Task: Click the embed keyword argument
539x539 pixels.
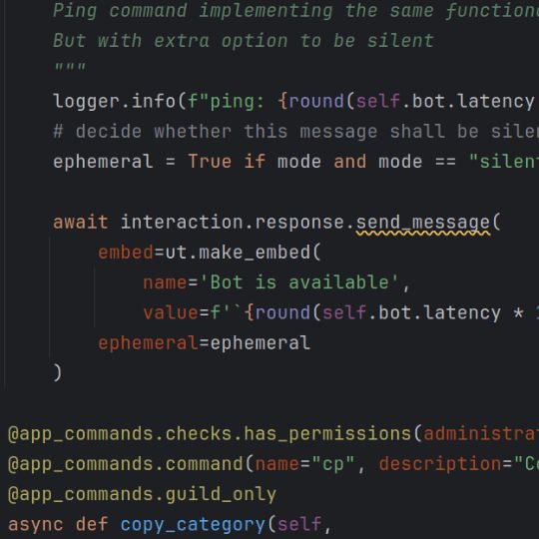Action: click(x=126, y=253)
